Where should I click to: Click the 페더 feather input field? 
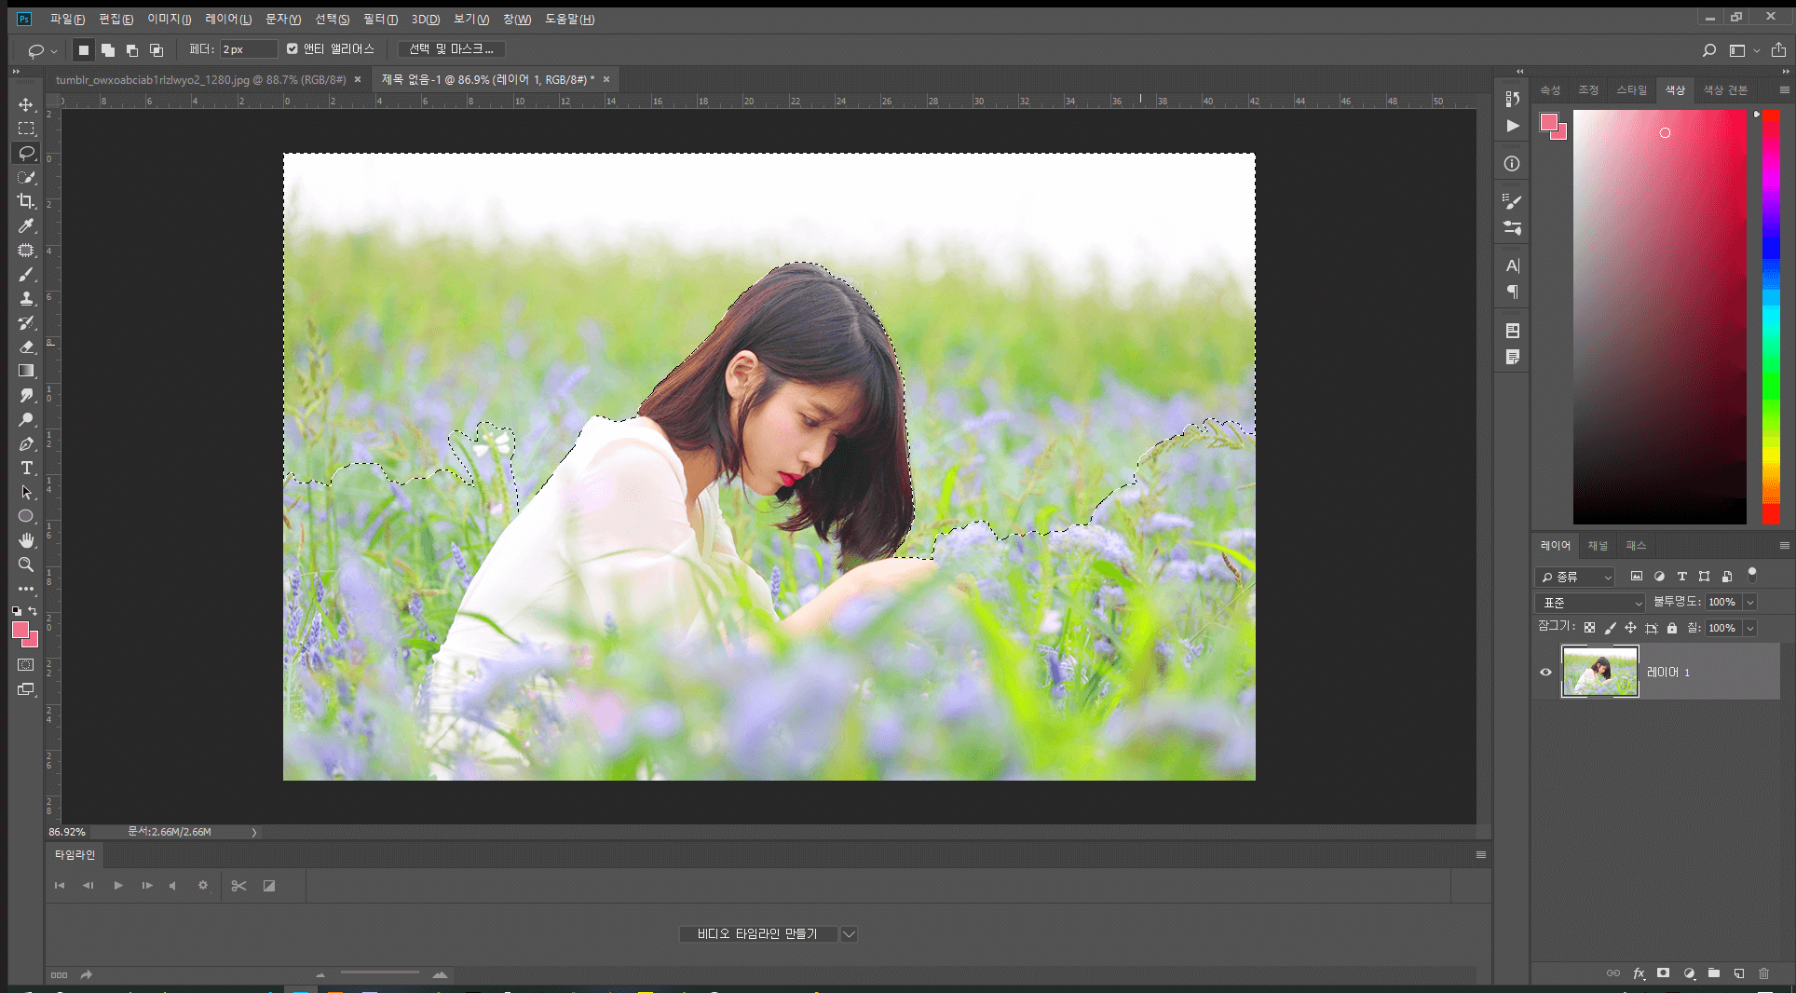point(248,49)
